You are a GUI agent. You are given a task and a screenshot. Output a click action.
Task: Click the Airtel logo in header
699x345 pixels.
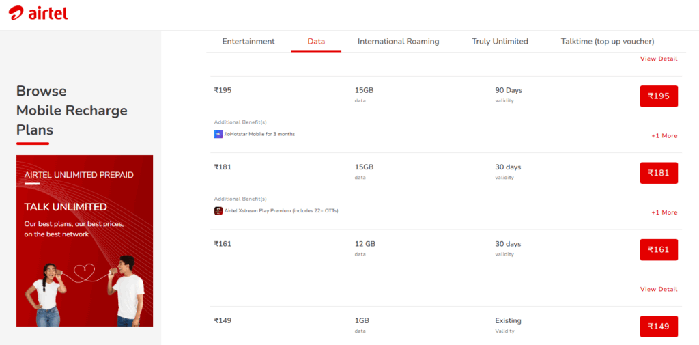[x=38, y=13]
